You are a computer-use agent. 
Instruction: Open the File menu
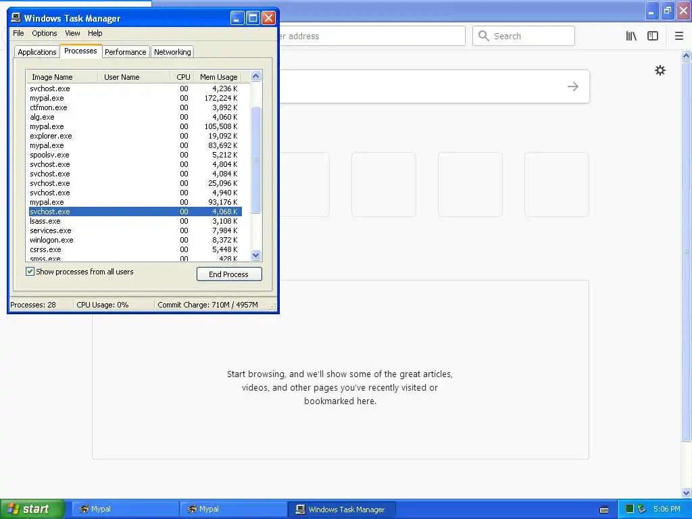tap(18, 33)
